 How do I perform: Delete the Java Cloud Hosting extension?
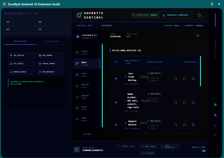(x=193, y=79)
